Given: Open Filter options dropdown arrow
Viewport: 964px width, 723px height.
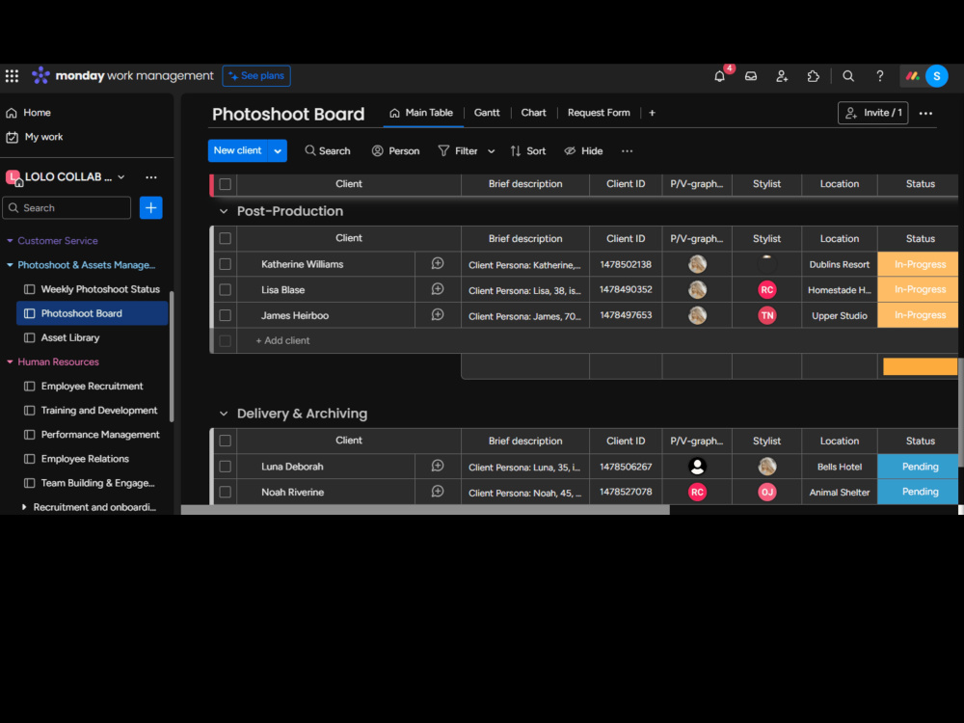Looking at the screenshot, I should [492, 151].
